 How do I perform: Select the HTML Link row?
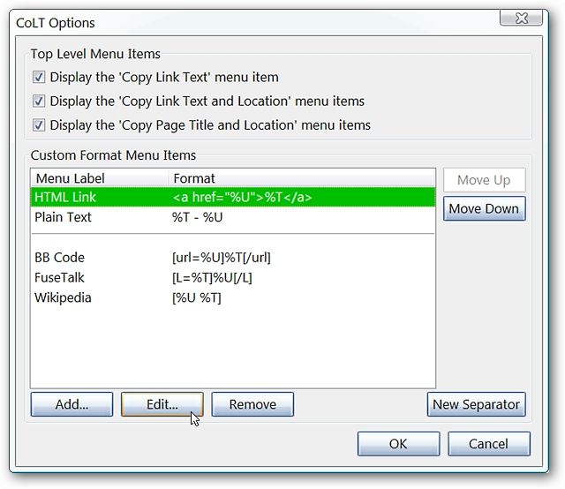(x=233, y=197)
